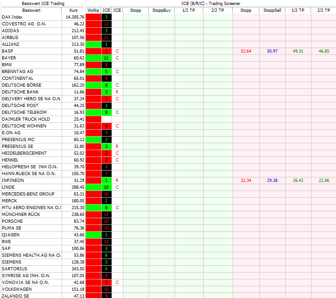Select the MERCEDES-BENZ GROUP row
This screenshot has width=336, height=298.
click(x=28, y=194)
